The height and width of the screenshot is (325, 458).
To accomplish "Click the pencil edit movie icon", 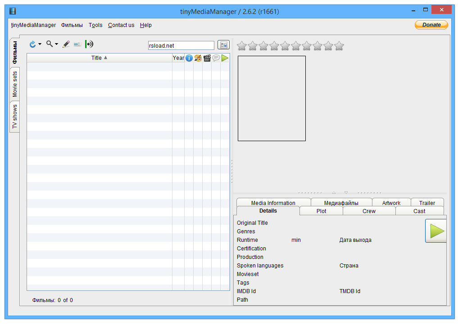I will pyautogui.click(x=66, y=45).
